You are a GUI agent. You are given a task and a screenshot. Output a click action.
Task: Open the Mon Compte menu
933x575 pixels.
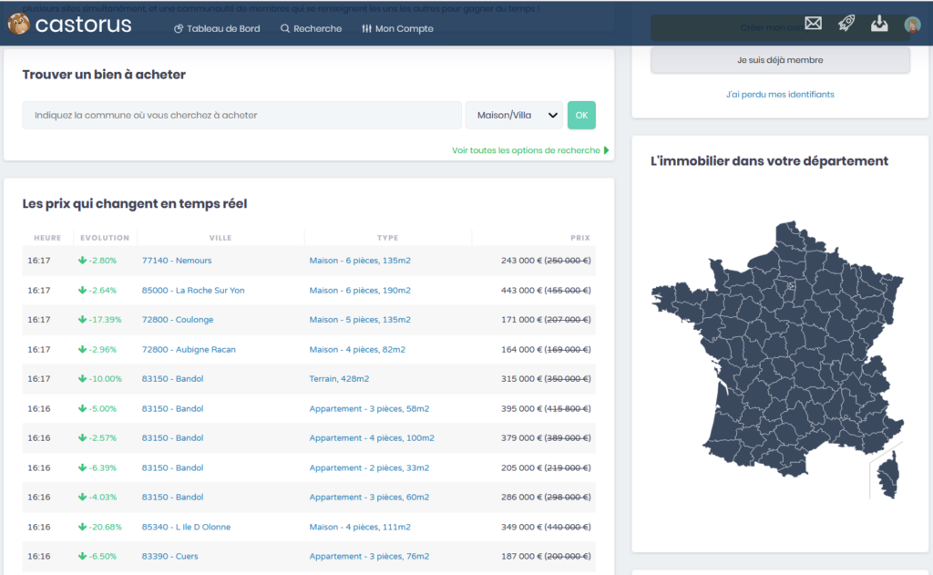(397, 28)
